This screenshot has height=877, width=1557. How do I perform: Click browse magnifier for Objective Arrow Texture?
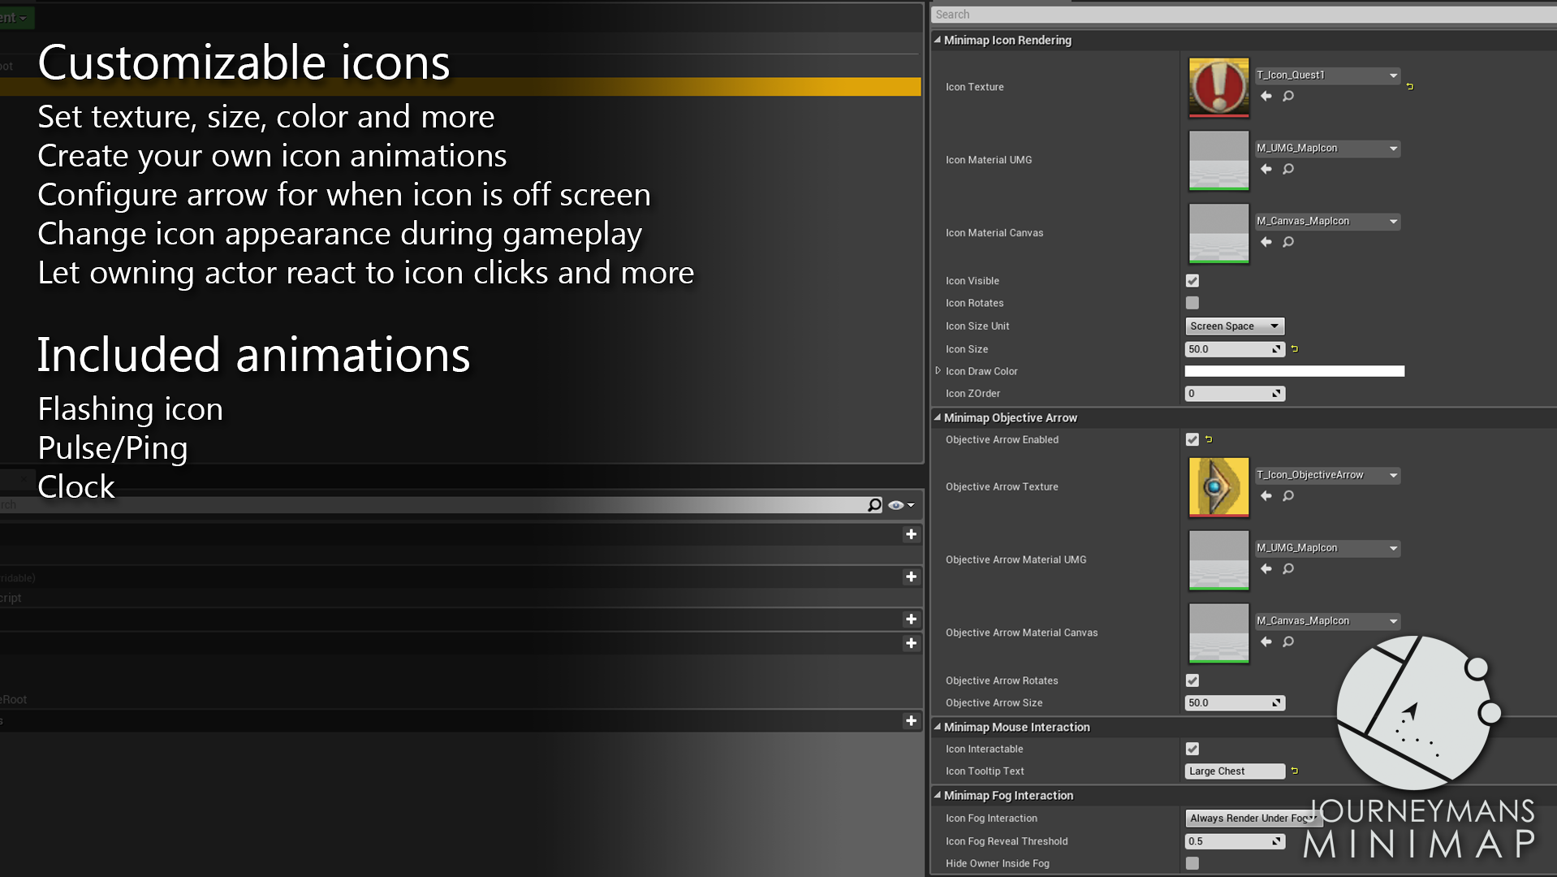1288,496
